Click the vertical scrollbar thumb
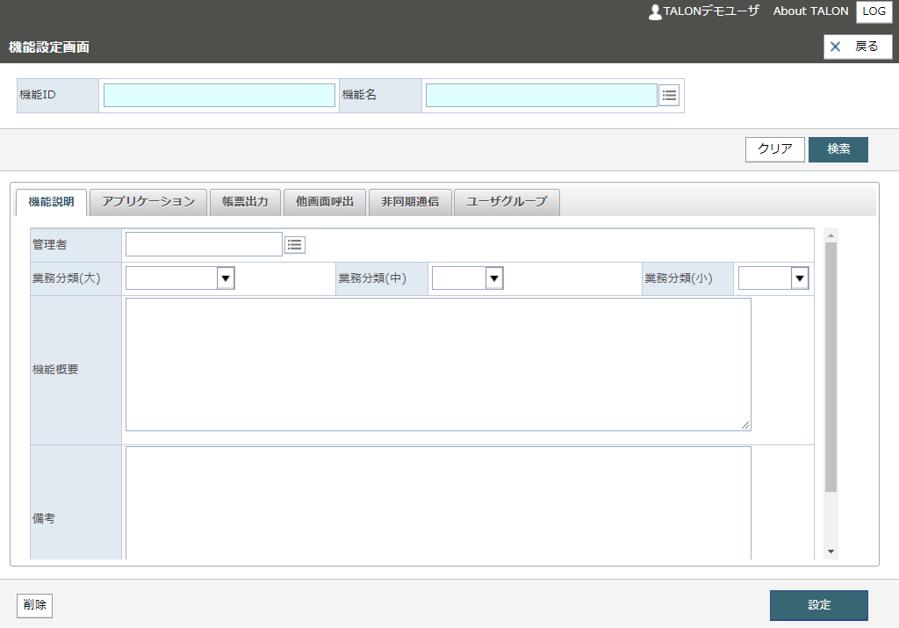 coord(831,367)
